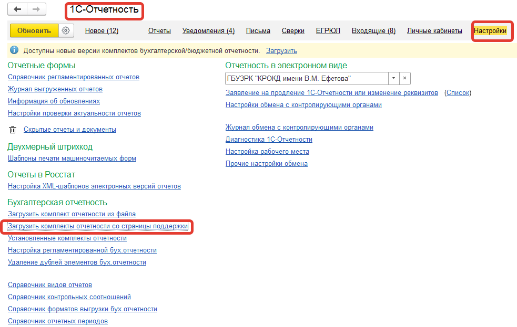Select the Новое (12) tab
Image resolution: width=517 pixels, height=327 pixels.
tap(102, 31)
